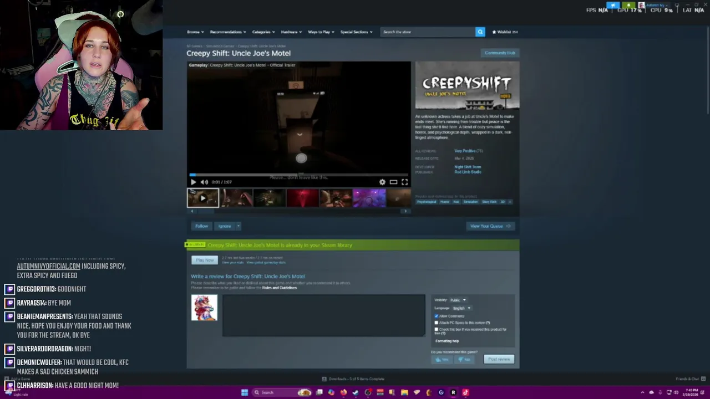Open Steam from the taskbar
Screen dimensions: 710x399
pyautogui.click(x=356, y=392)
